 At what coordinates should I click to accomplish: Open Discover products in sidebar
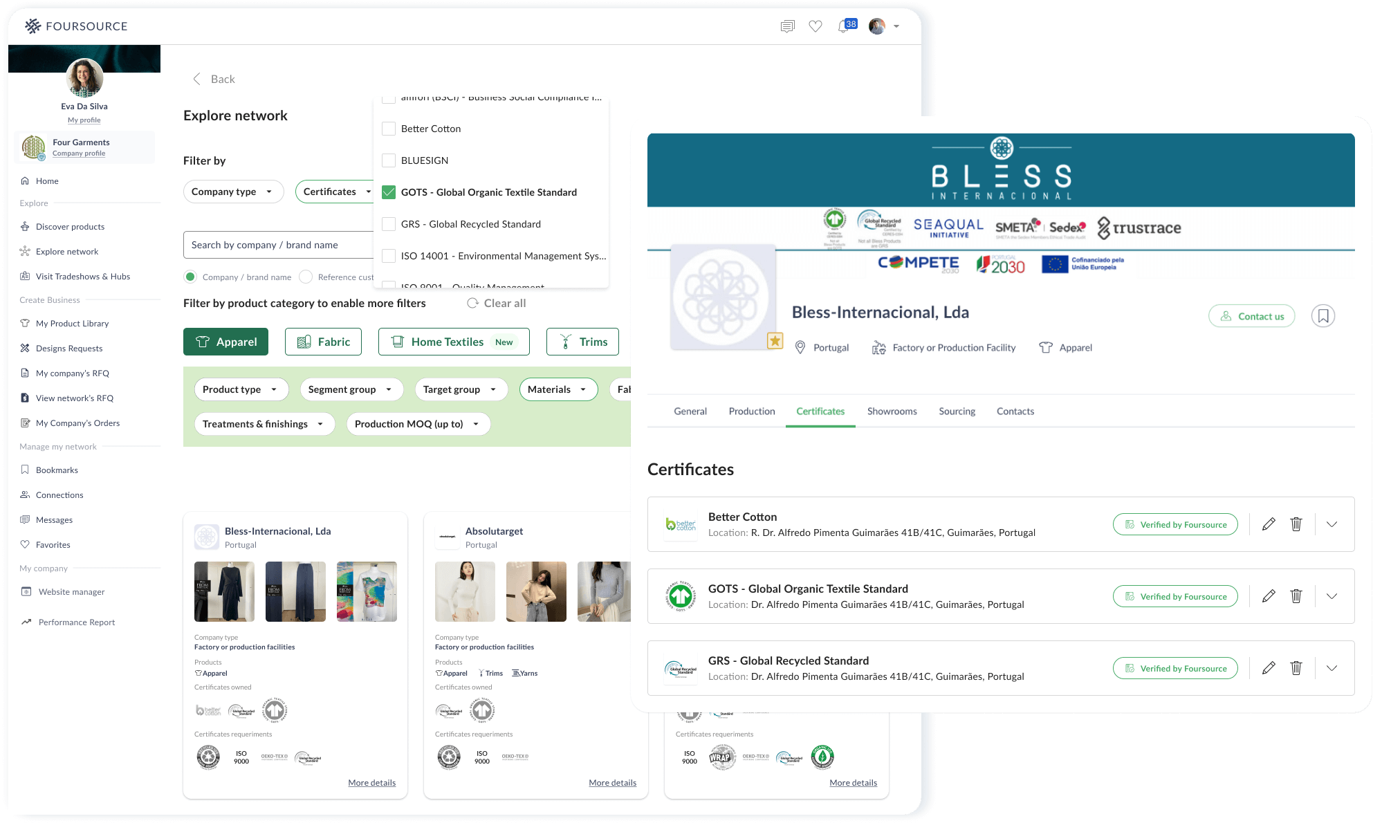tap(70, 227)
